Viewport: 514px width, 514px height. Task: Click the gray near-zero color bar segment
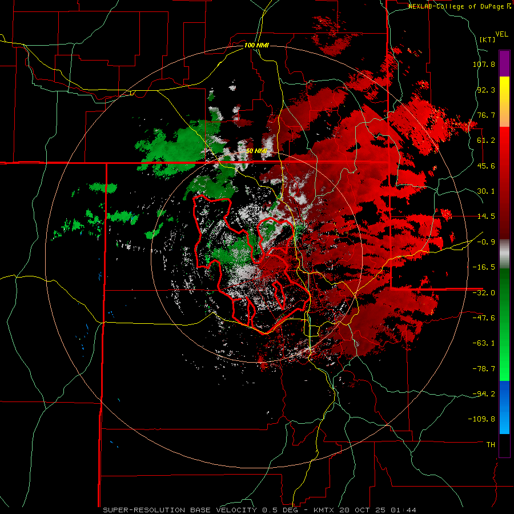pos(504,254)
